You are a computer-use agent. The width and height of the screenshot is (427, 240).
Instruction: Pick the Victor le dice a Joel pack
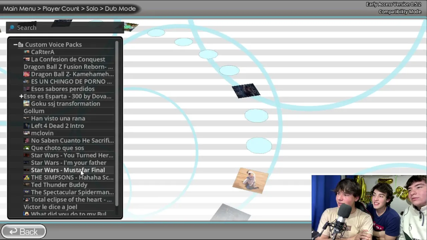coord(50,207)
